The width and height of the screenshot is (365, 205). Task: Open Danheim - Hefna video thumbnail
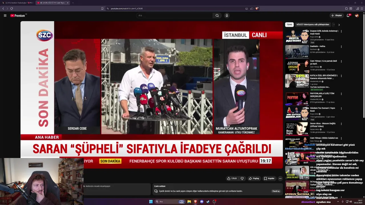click(x=297, y=52)
